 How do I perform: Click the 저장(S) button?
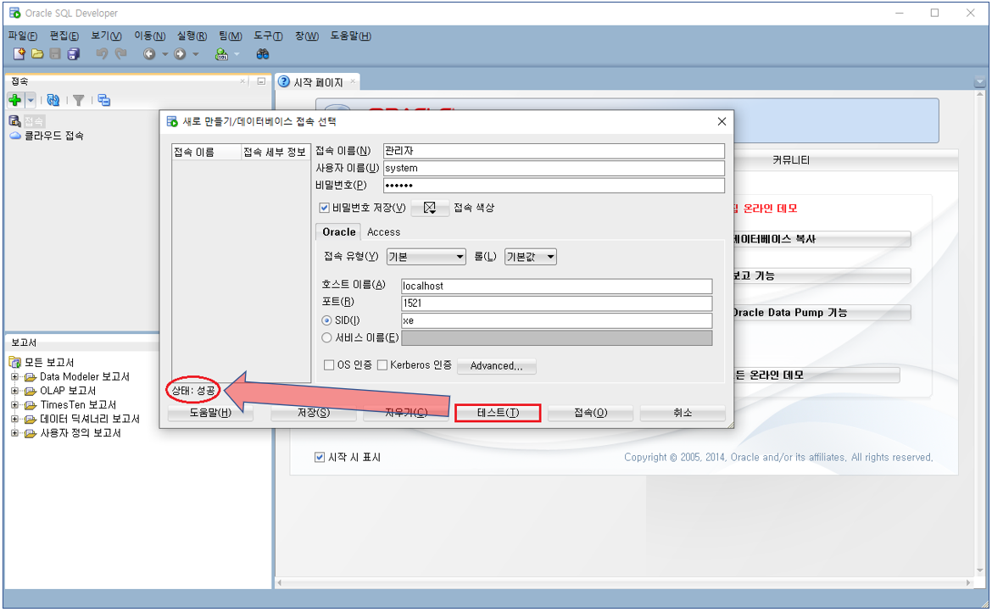tap(313, 412)
